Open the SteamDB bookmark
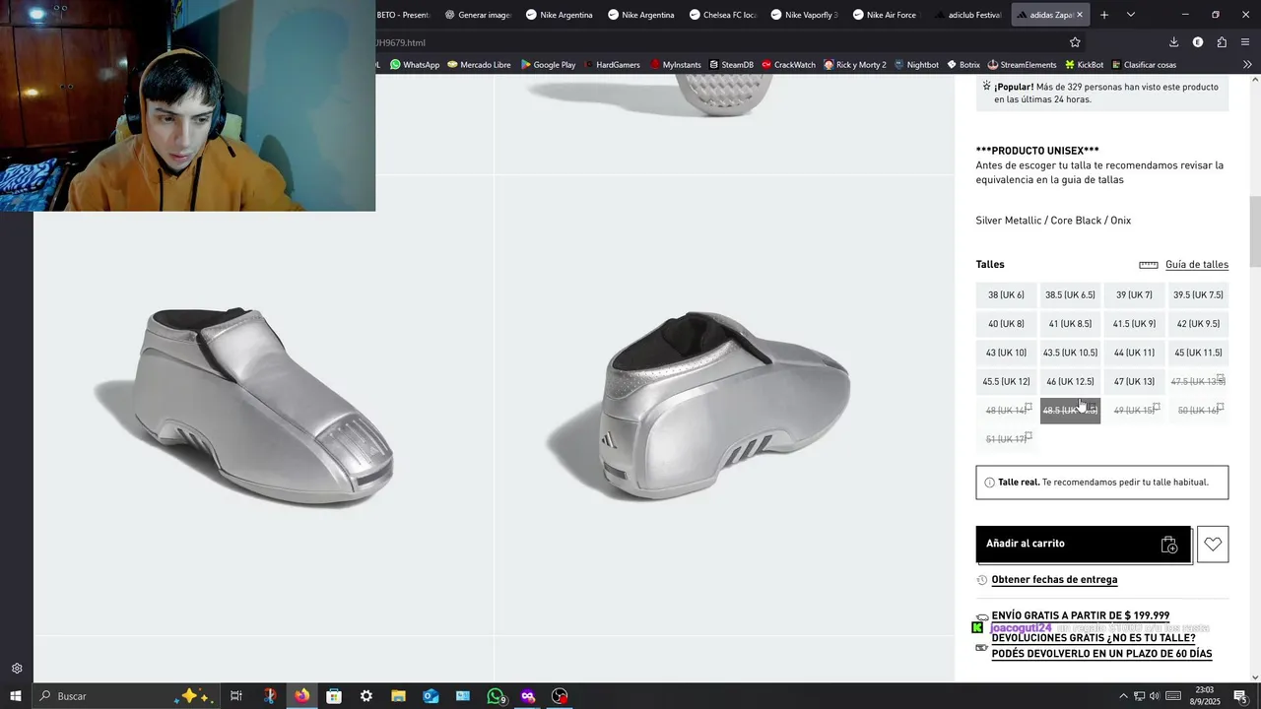 [x=731, y=65]
